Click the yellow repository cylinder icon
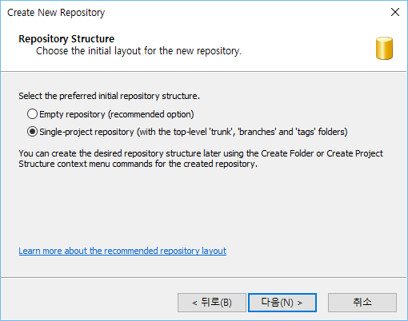The height and width of the screenshot is (321, 408). click(384, 48)
